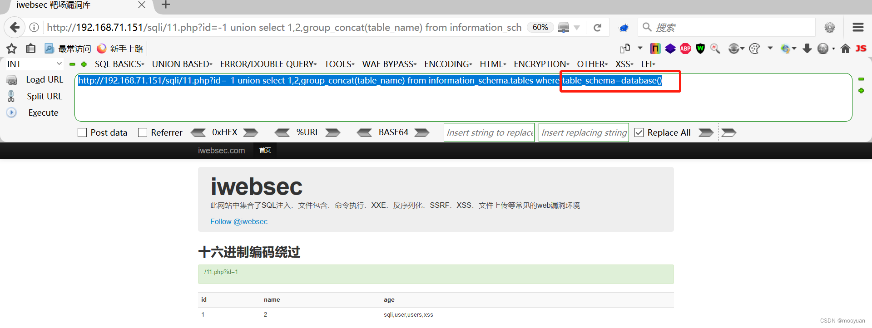The height and width of the screenshot is (328, 872).
Task: Open a new browser tab
Action: pos(166,5)
